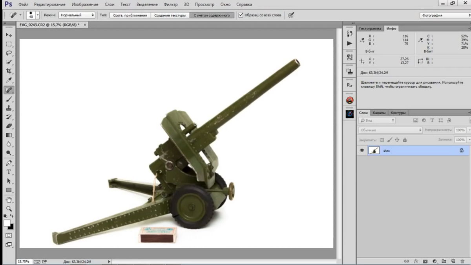Choose the Eraser tool
Viewport: 471px width, 265px height.
tap(9, 126)
